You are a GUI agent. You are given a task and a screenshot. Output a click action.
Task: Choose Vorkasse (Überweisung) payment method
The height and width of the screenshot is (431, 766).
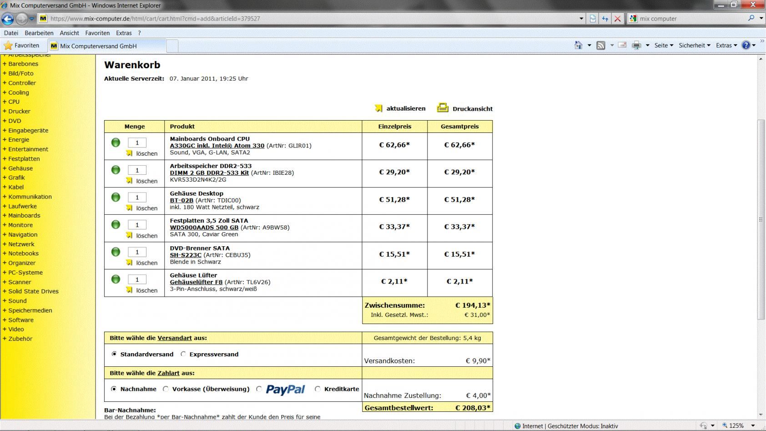point(166,389)
